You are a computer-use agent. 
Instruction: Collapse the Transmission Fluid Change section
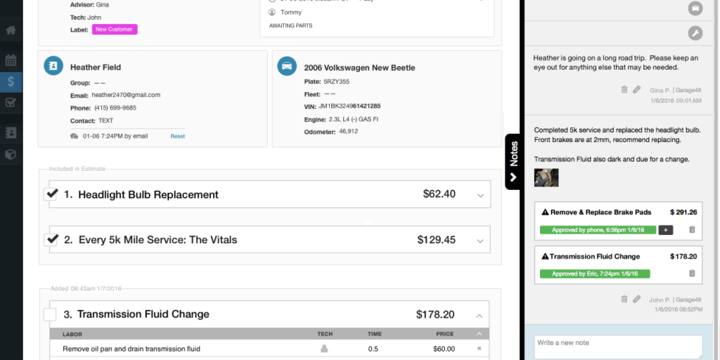coord(480,315)
